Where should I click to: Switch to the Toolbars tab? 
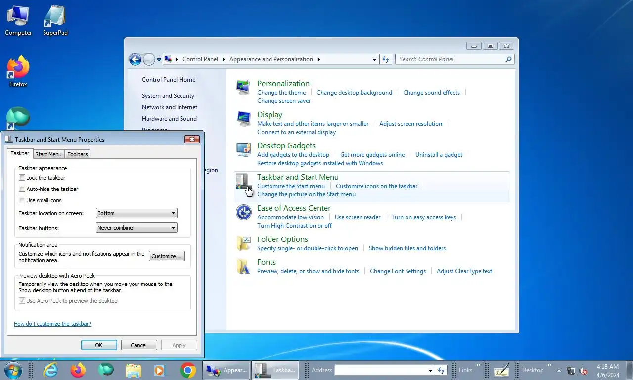pos(78,154)
